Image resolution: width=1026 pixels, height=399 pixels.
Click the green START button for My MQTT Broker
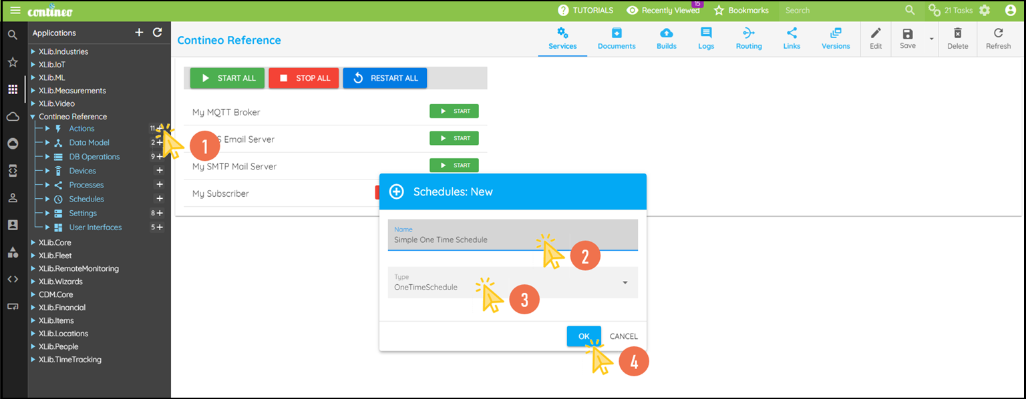click(454, 111)
